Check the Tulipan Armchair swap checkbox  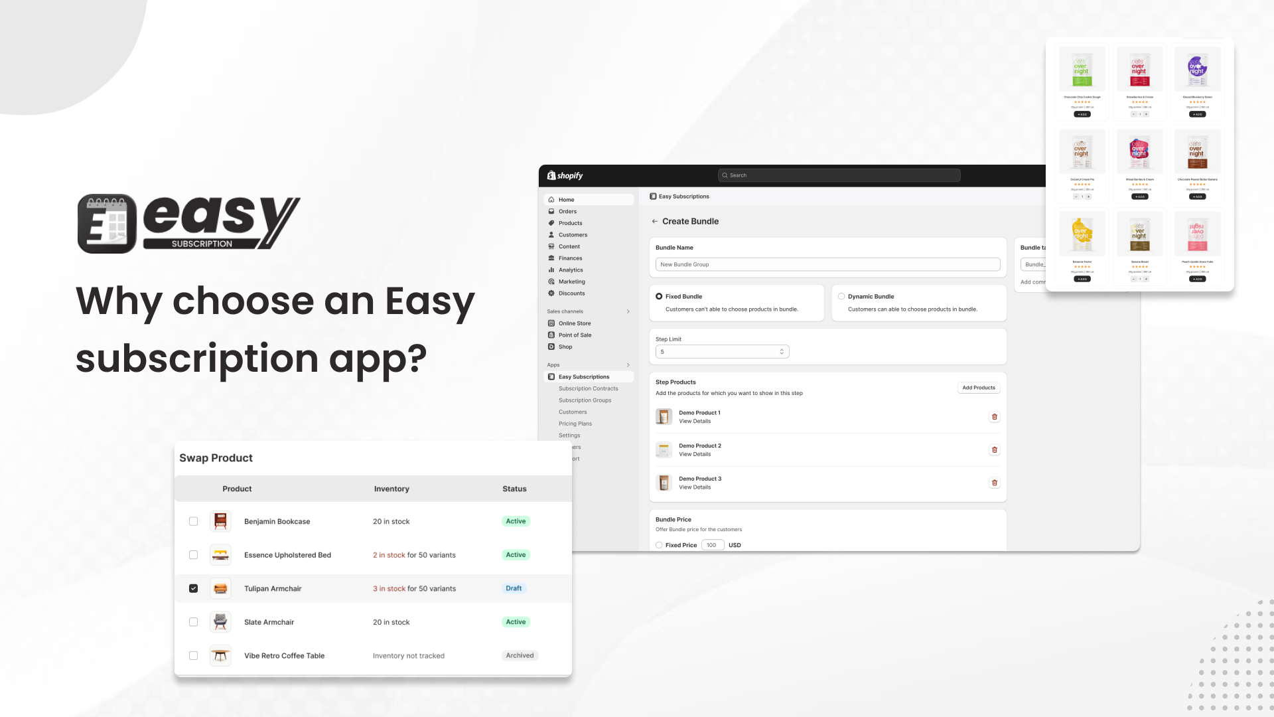(192, 588)
